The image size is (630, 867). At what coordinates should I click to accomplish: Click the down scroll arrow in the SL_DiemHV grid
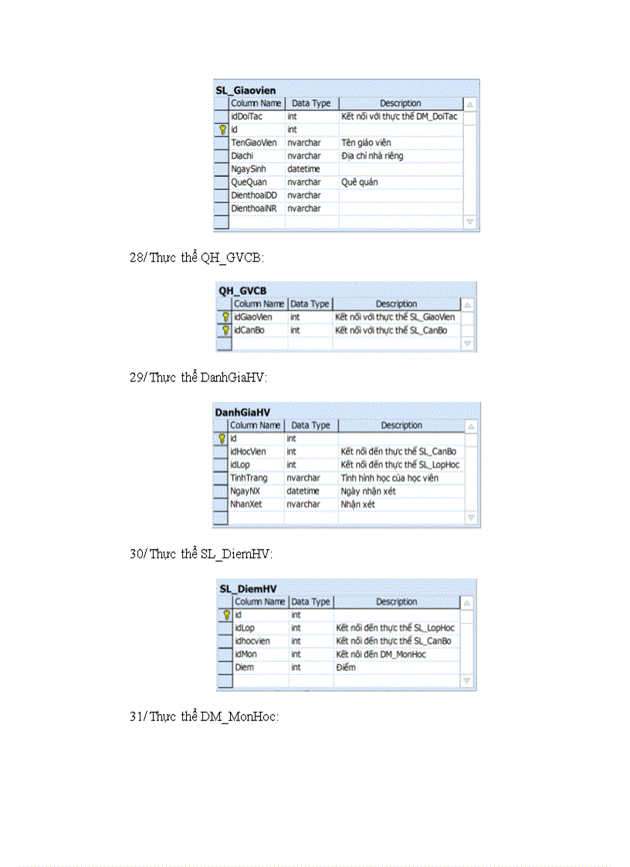point(466,679)
